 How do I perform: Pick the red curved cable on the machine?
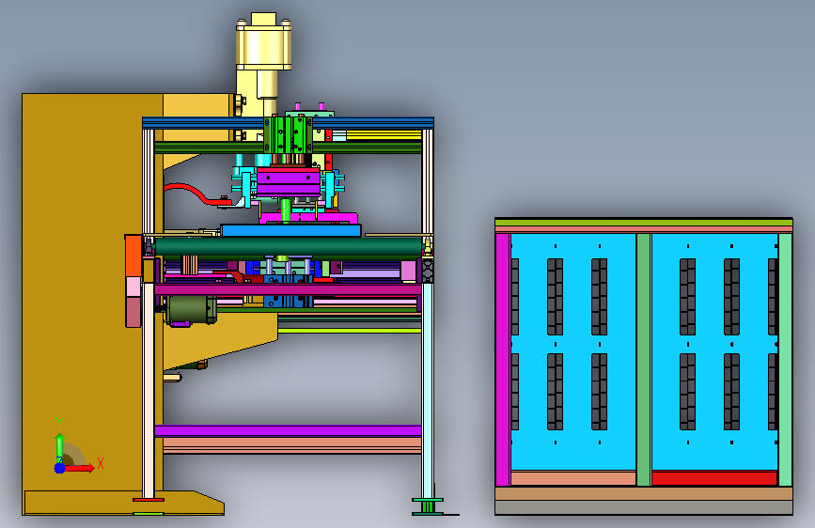coord(195,194)
